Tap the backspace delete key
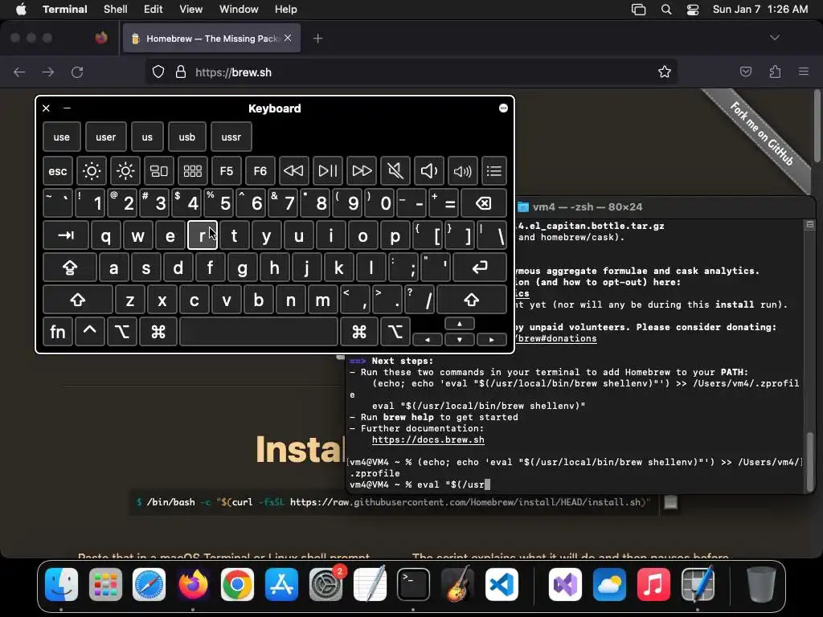 pyautogui.click(x=483, y=203)
